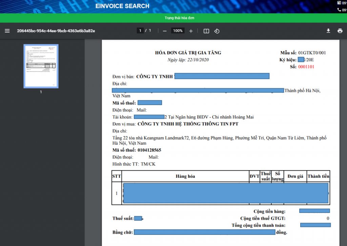
Task: Click the page number input field
Action: point(140,31)
